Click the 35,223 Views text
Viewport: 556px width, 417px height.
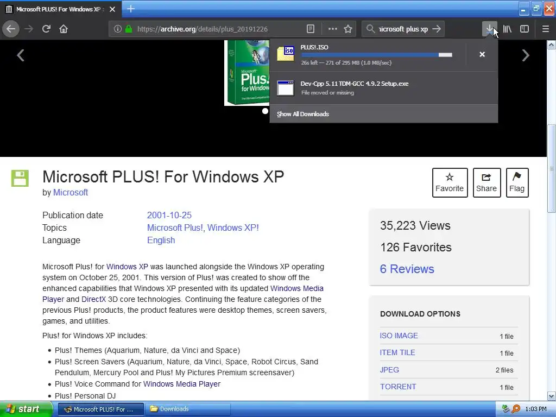coord(415,225)
